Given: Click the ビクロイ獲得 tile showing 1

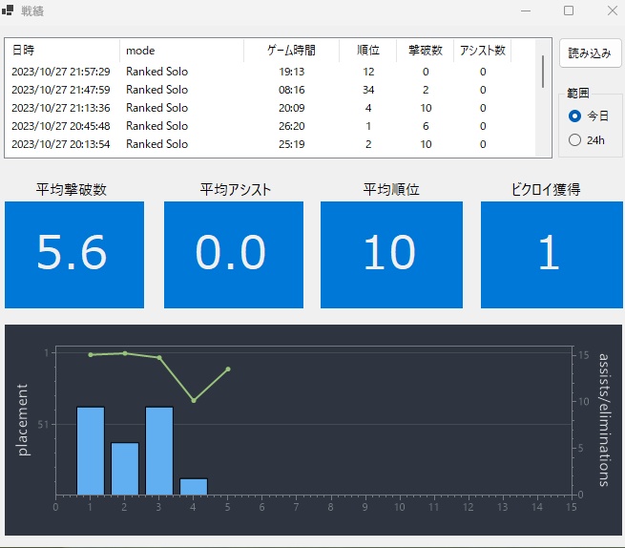Looking at the screenshot, I should pyautogui.click(x=552, y=255).
